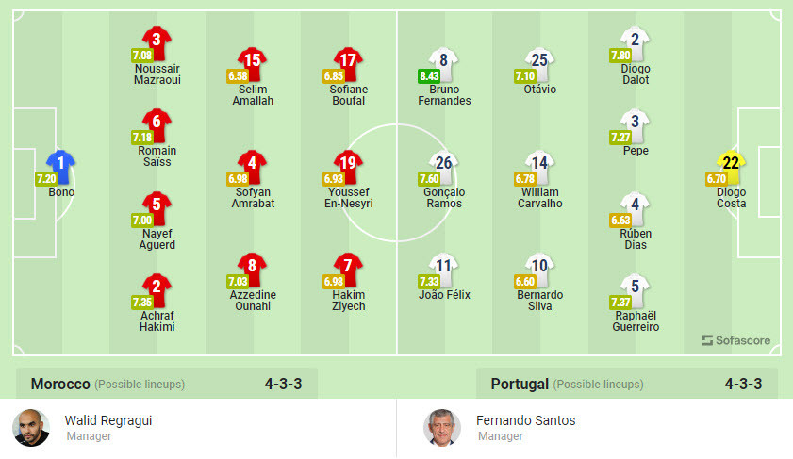Select the Morocco team name label
The image size is (793, 459).
(x=60, y=385)
